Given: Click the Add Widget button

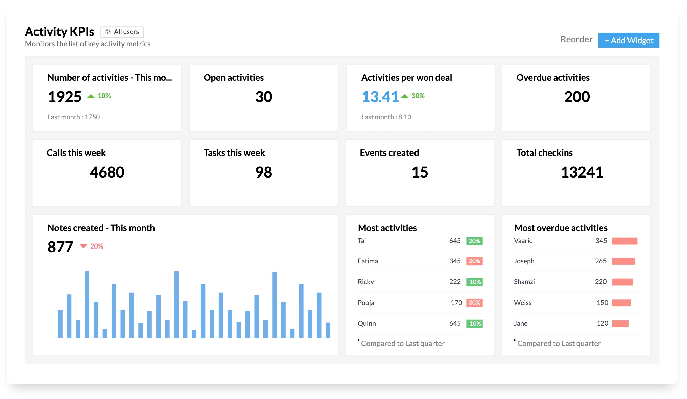Looking at the screenshot, I should pos(629,40).
